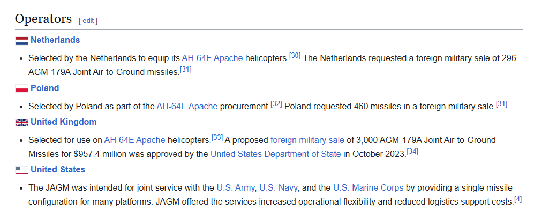Open the U.S. Army link
This screenshot has height=218, width=534.
point(236,187)
